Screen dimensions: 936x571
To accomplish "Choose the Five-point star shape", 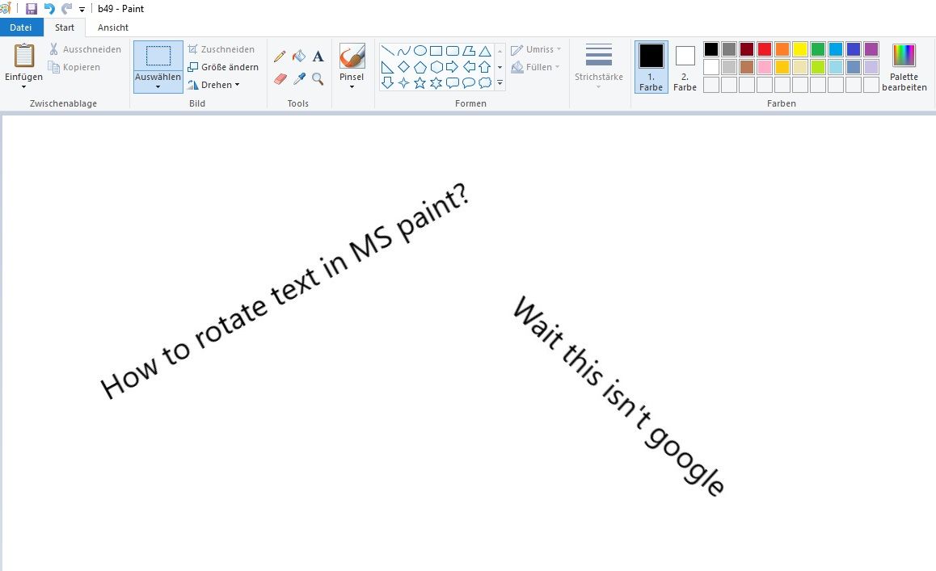I will 420,82.
